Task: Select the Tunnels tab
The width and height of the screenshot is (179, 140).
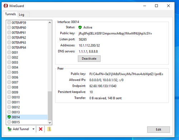Action: (x=10, y=14)
